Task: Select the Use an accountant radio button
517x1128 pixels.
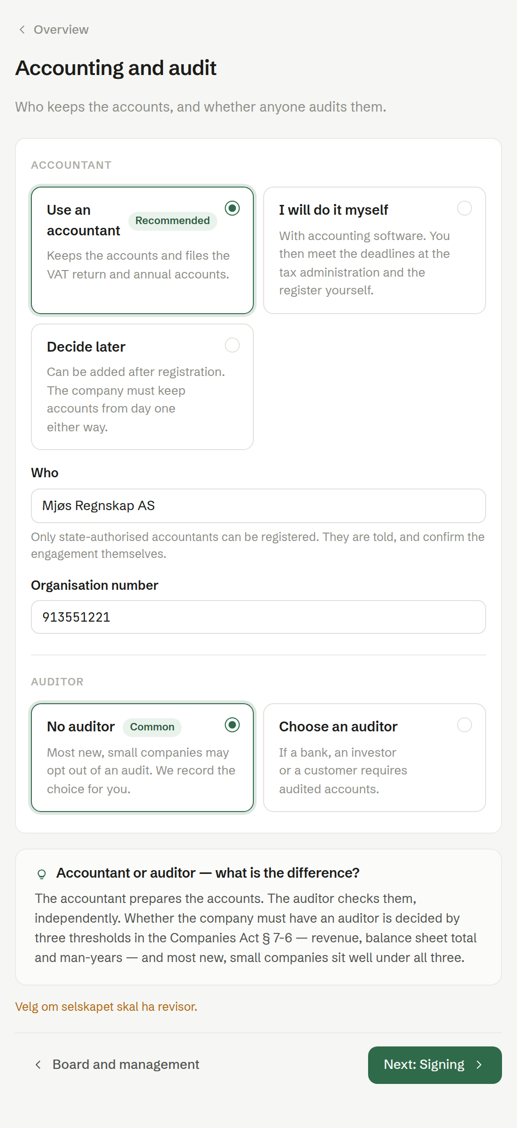Action: [x=232, y=208]
